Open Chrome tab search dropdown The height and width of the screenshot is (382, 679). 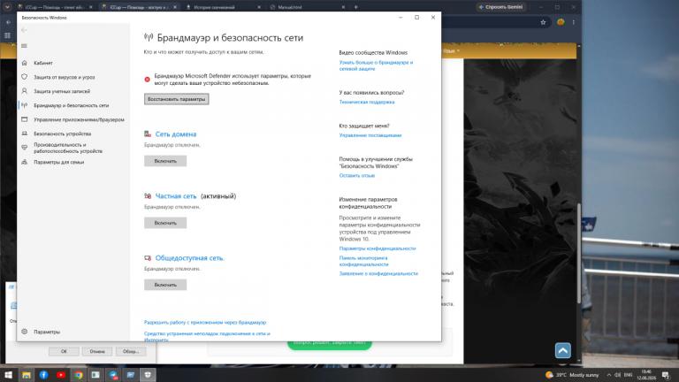pos(7,7)
